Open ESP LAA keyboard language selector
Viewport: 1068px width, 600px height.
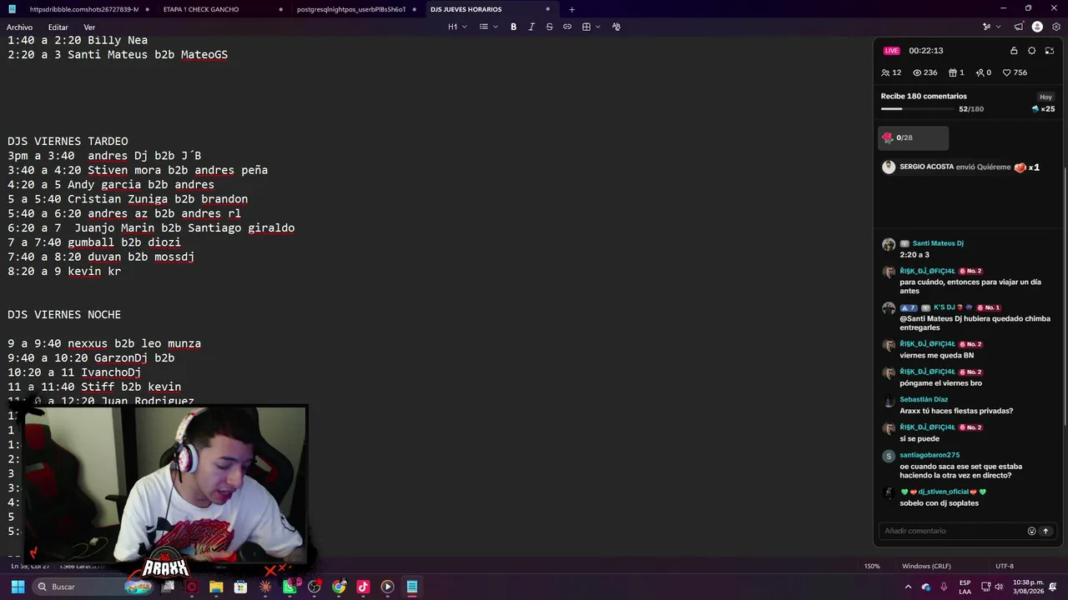tap(965, 587)
